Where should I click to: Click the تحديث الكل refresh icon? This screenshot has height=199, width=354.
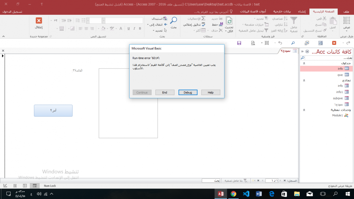(x=229, y=21)
